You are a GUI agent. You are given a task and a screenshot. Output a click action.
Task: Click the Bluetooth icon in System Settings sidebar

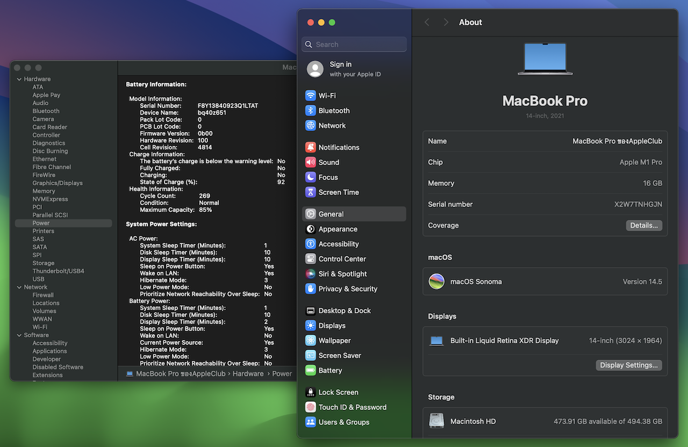click(311, 111)
